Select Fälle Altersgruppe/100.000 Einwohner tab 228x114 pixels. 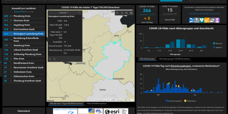click(174, 59)
